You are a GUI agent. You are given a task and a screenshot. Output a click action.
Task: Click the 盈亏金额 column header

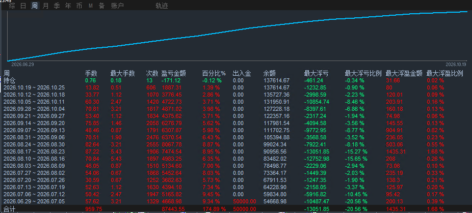[x=173, y=73]
